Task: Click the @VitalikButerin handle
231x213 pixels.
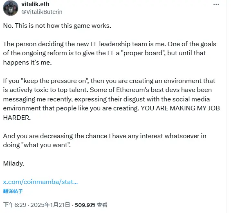Action: point(42,12)
